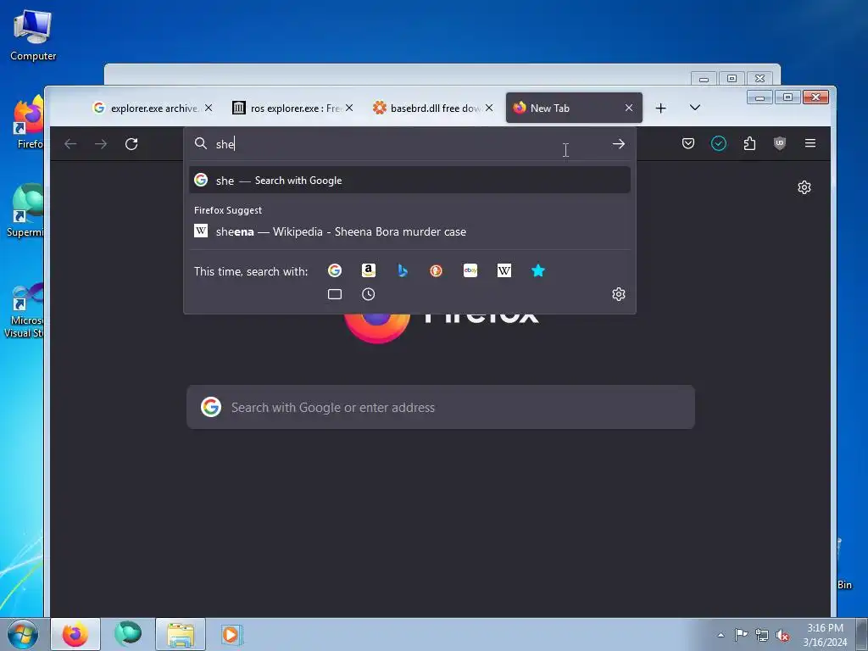Open the Firefox hamburger menu
Screen dimensions: 868x651
pyautogui.click(x=810, y=143)
